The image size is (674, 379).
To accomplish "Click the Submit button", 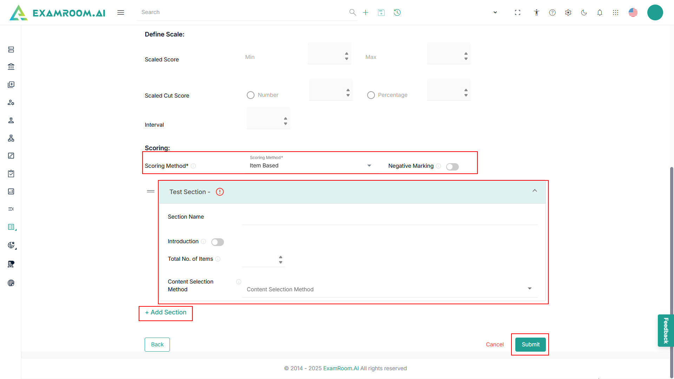I will coord(530,345).
